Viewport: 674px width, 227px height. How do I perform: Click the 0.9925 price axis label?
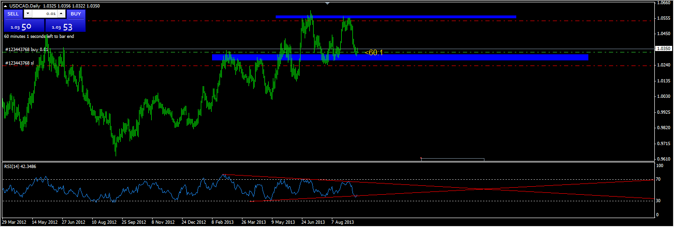(x=665, y=112)
